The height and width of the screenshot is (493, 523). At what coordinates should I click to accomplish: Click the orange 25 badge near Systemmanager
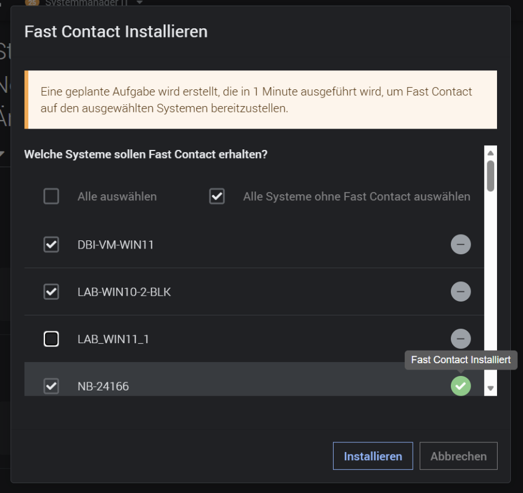(x=32, y=3)
